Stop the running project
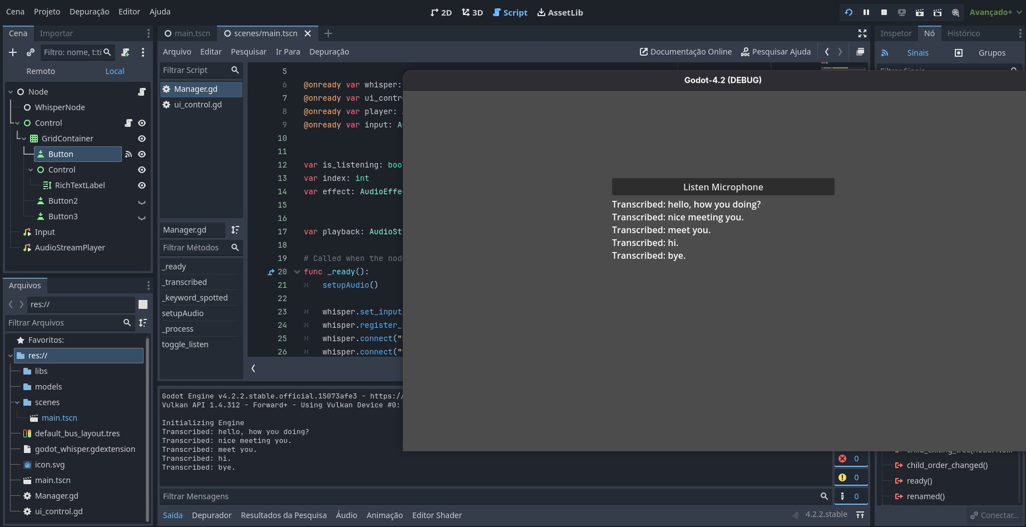The image size is (1026, 527). pyautogui.click(x=884, y=12)
